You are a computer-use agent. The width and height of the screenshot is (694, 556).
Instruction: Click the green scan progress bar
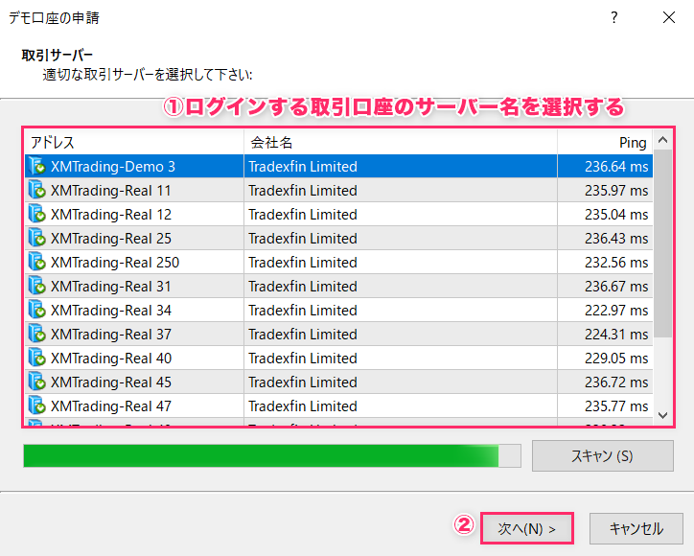(x=272, y=455)
